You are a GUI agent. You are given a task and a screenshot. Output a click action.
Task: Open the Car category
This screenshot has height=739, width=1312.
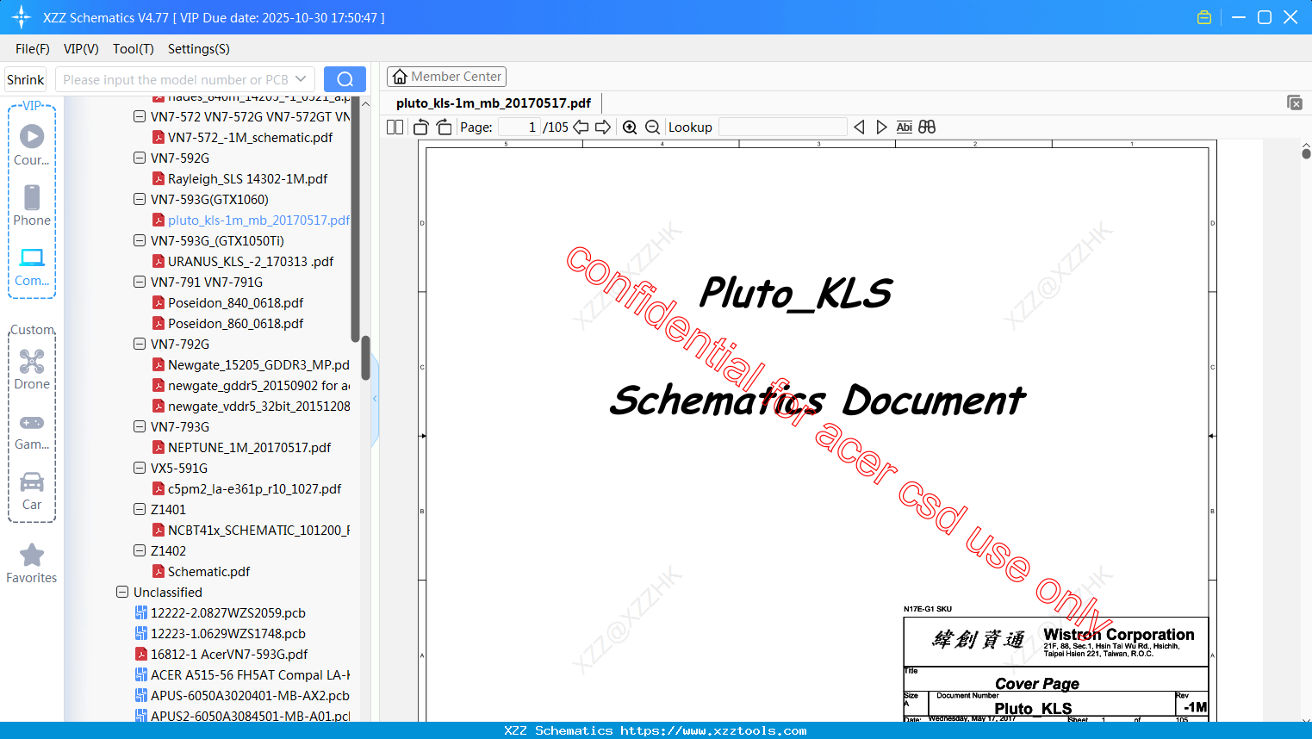[32, 491]
